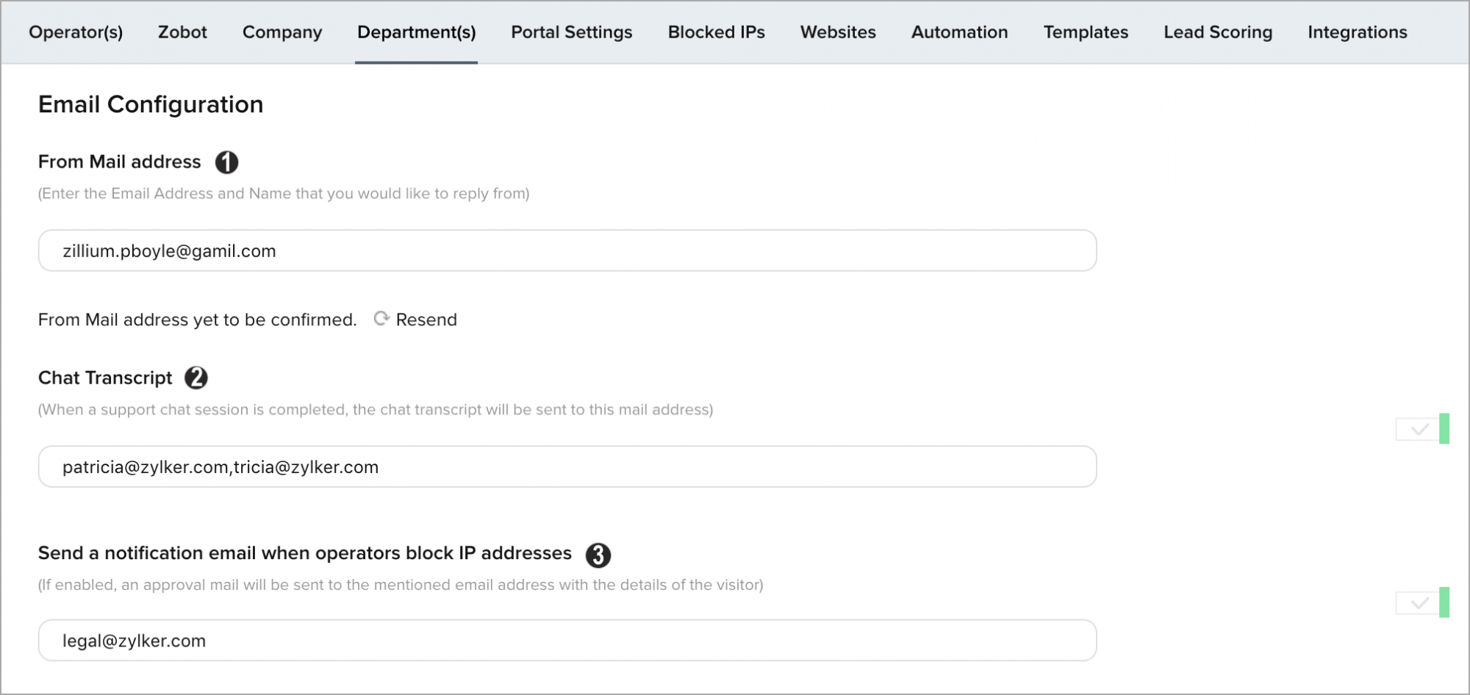
Task: Click the Chat Transcript email field
Action: pyautogui.click(x=567, y=467)
